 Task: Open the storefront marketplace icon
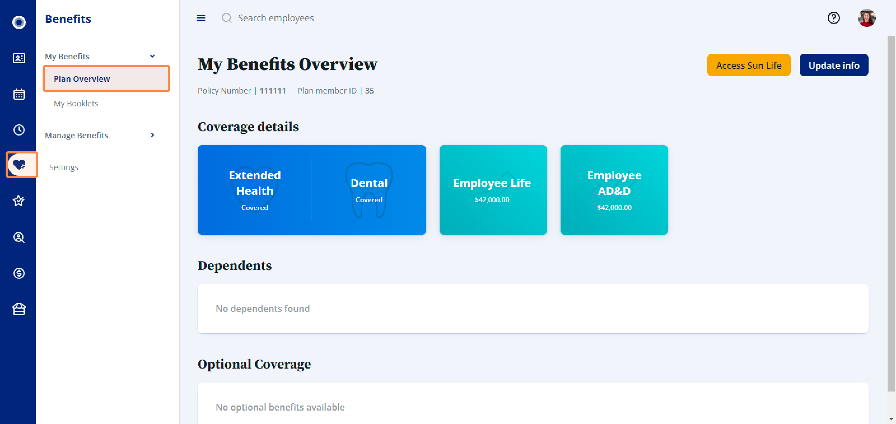pos(19,309)
